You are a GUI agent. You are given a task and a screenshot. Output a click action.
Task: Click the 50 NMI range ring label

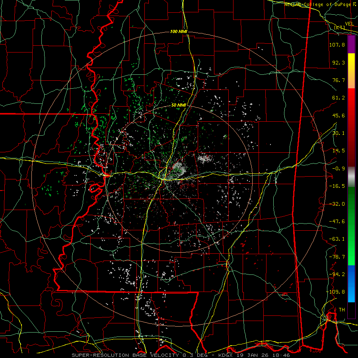[x=179, y=105]
